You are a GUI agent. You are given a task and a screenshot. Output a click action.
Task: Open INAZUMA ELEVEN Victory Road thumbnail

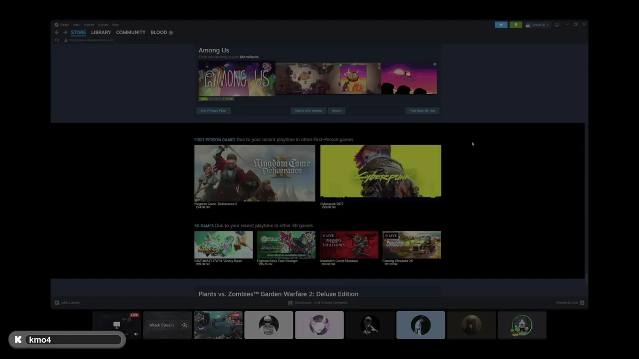tap(223, 245)
